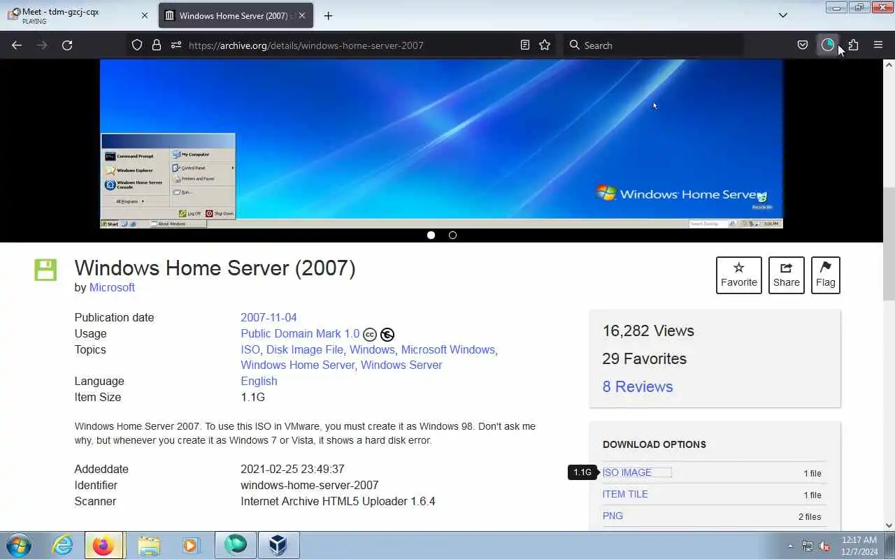This screenshot has height=559, width=895.
Task: Show site security padlock info
Action: tap(157, 45)
